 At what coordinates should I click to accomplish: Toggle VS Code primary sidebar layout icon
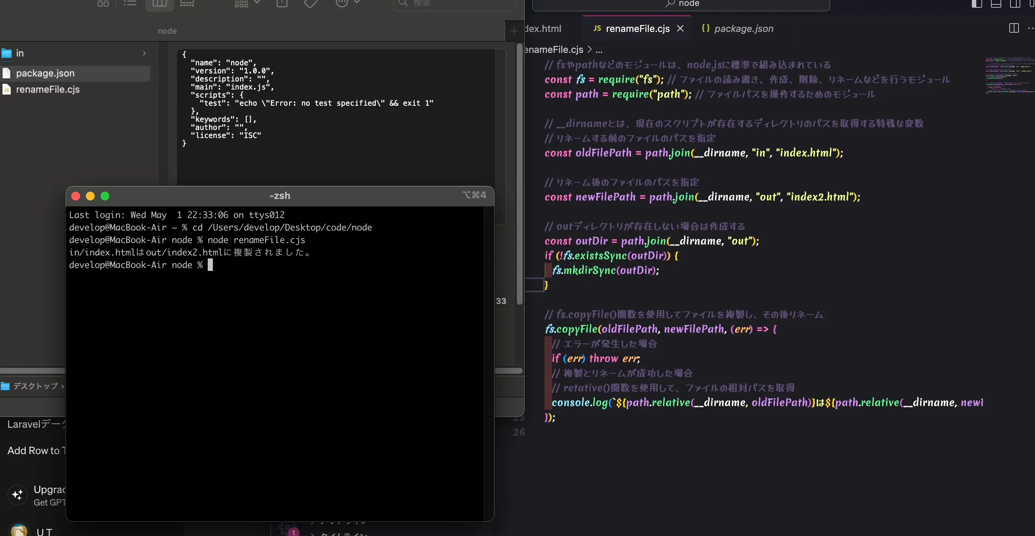click(977, 4)
